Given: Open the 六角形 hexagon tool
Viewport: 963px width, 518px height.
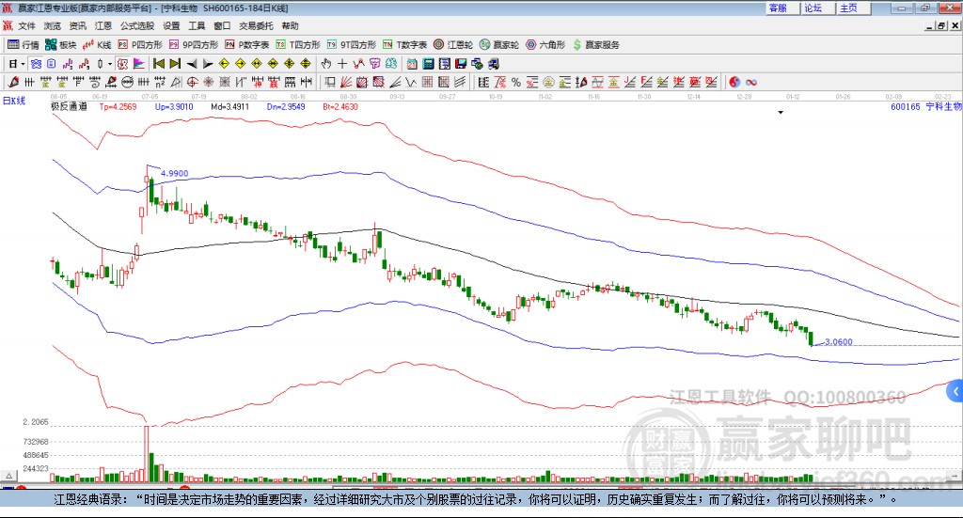Looking at the screenshot, I should (545, 45).
